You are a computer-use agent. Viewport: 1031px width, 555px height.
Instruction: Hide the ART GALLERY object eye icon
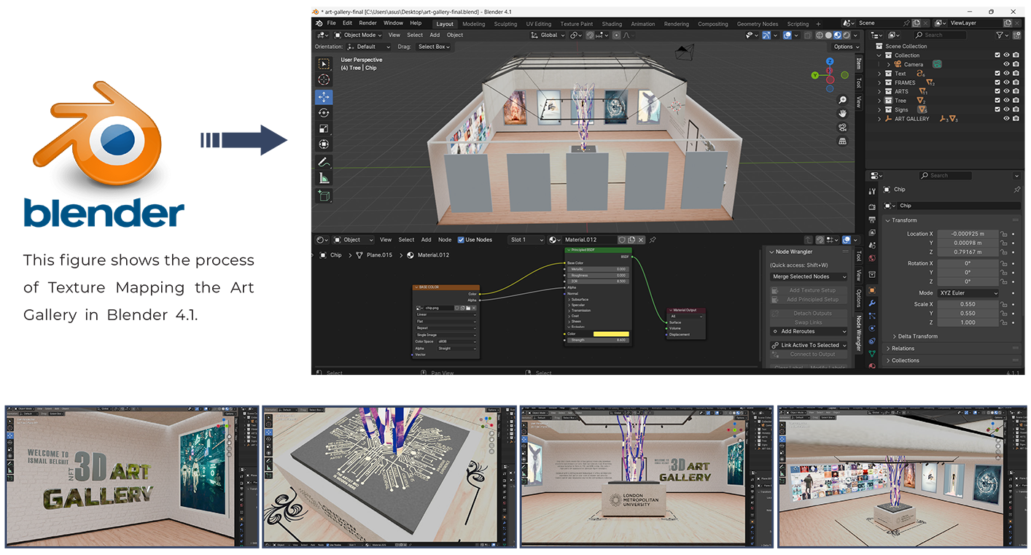coord(1007,119)
